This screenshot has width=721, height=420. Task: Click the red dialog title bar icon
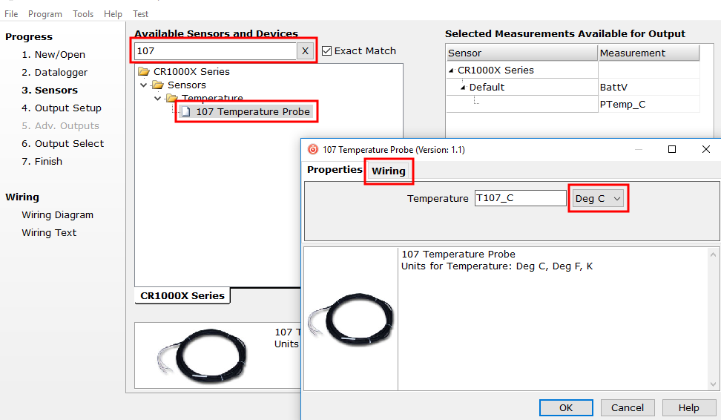pos(313,149)
